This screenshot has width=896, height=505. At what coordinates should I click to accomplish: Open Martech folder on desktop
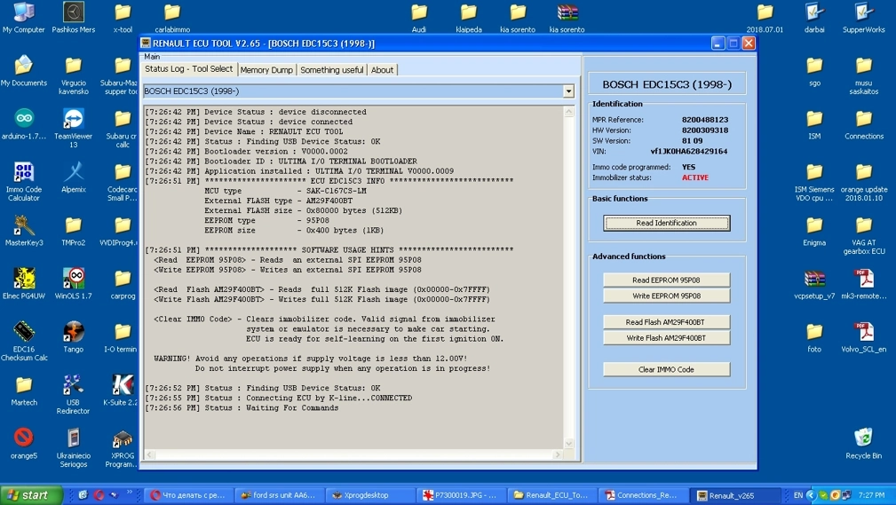coord(23,389)
